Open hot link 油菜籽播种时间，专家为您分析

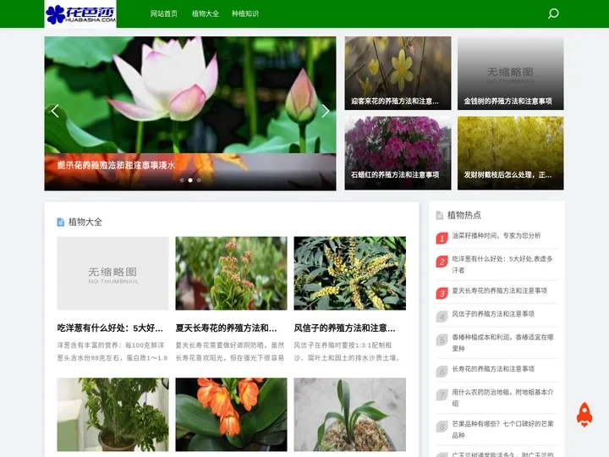(x=496, y=235)
